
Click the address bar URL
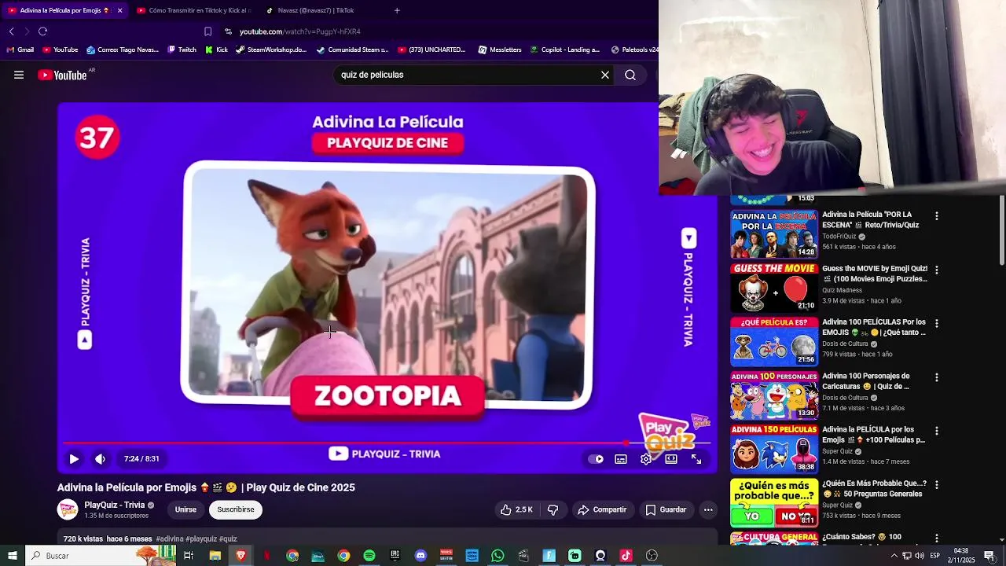299,31
